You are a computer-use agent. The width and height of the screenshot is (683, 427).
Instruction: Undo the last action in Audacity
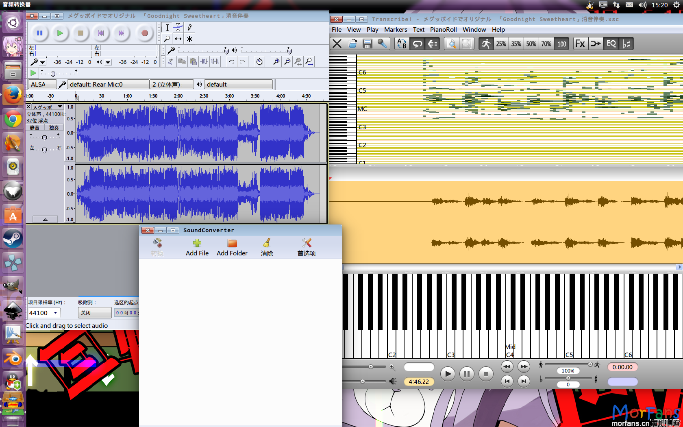pyautogui.click(x=231, y=61)
